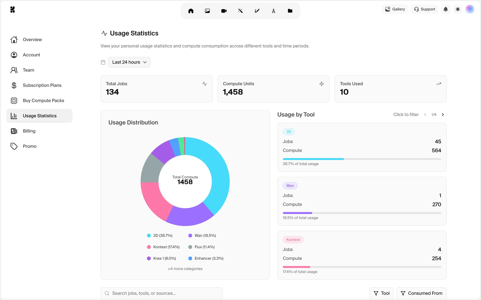Image resolution: width=481 pixels, height=300 pixels.
Task: Open the folder assets icon
Action: (x=290, y=11)
